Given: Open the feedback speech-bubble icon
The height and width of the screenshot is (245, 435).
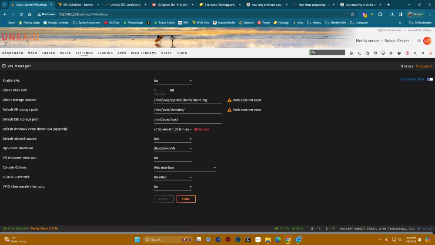Looking at the screenshot, I should [x=375, y=53].
